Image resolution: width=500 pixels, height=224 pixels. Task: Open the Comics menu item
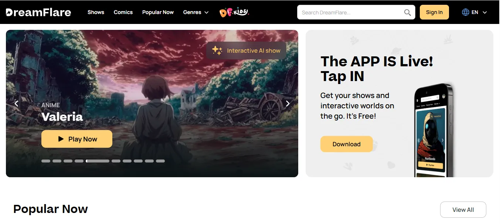point(123,12)
